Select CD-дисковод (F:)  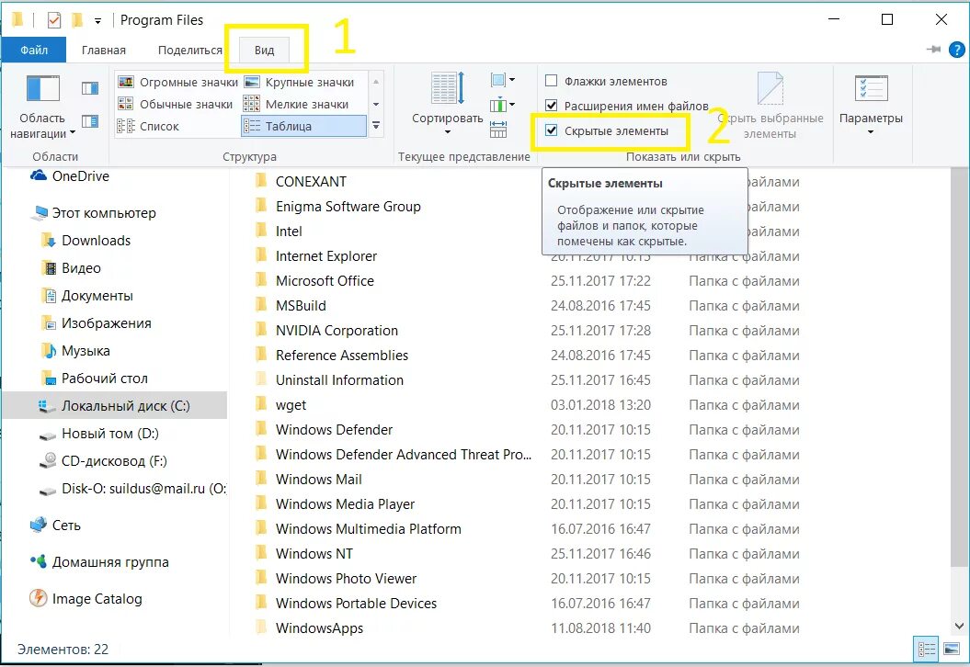(x=103, y=461)
